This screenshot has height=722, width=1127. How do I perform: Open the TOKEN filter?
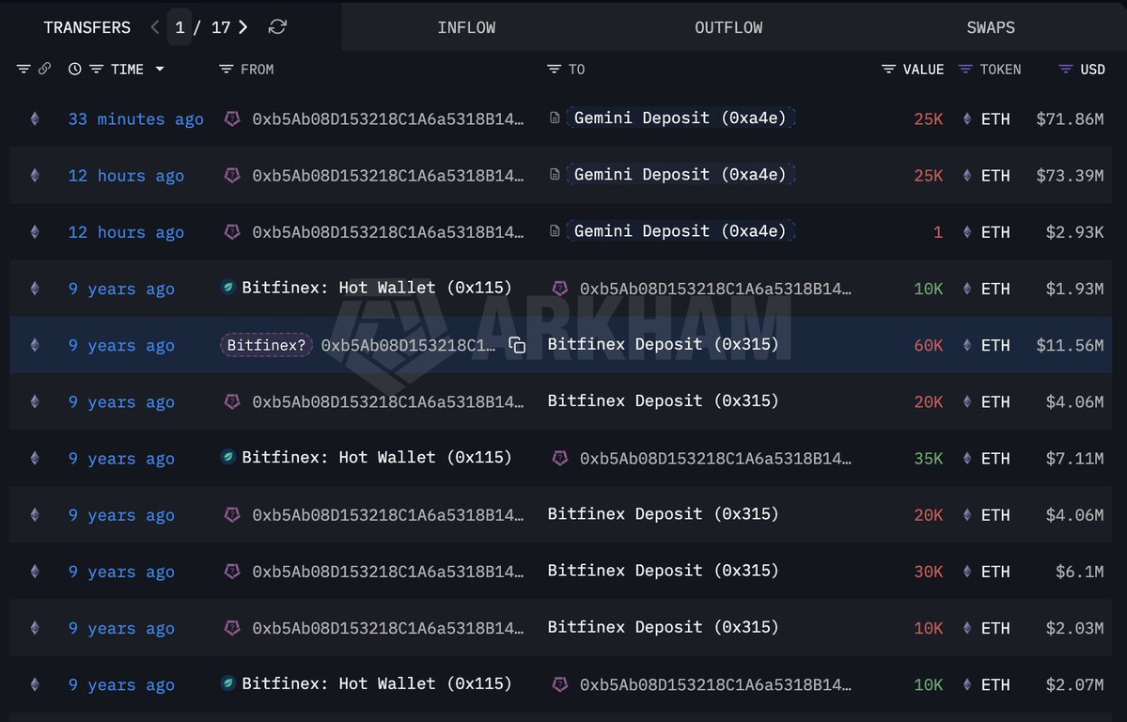tap(965, 69)
